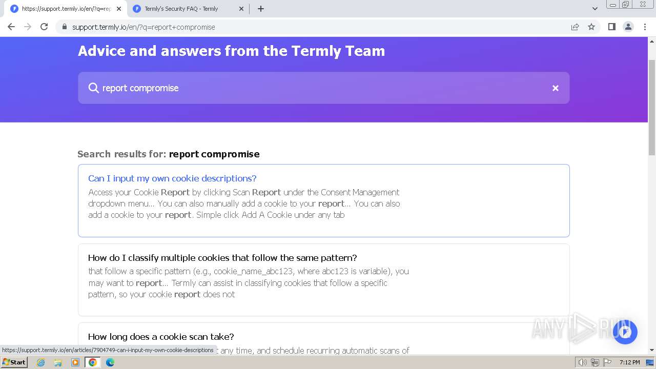
Task: Select the support.termly.io search tab
Action: click(66, 9)
